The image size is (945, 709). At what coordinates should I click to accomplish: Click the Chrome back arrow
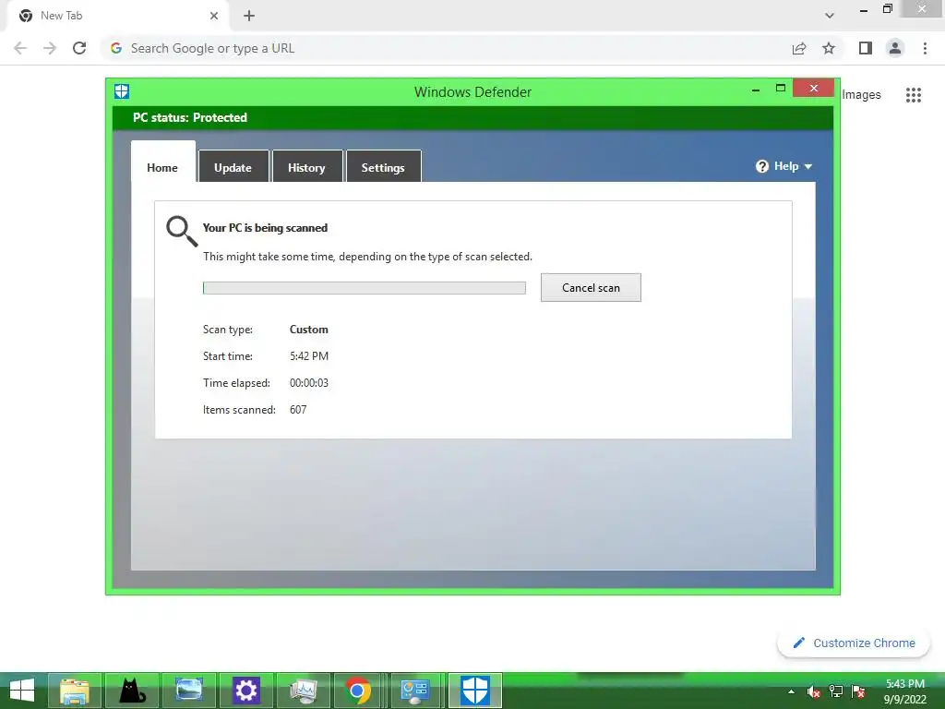[x=20, y=48]
